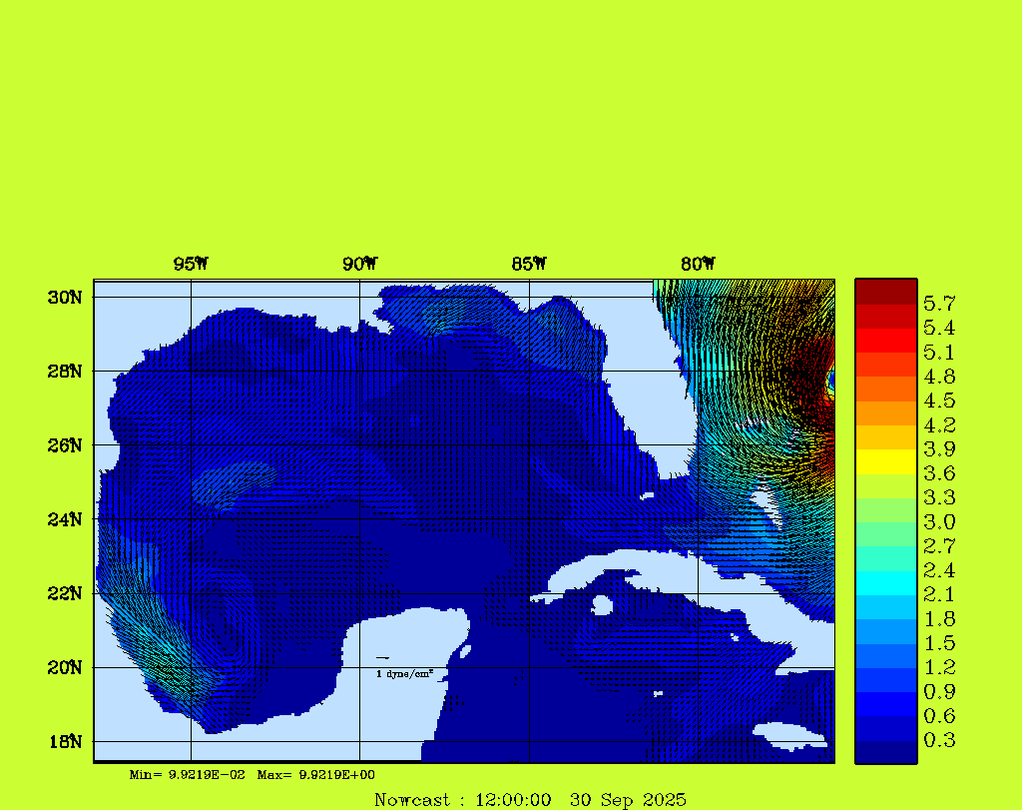Click the 1 dyne/cm² reference arrow
This screenshot has width=1022, height=810.
click(x=382, y=658)
